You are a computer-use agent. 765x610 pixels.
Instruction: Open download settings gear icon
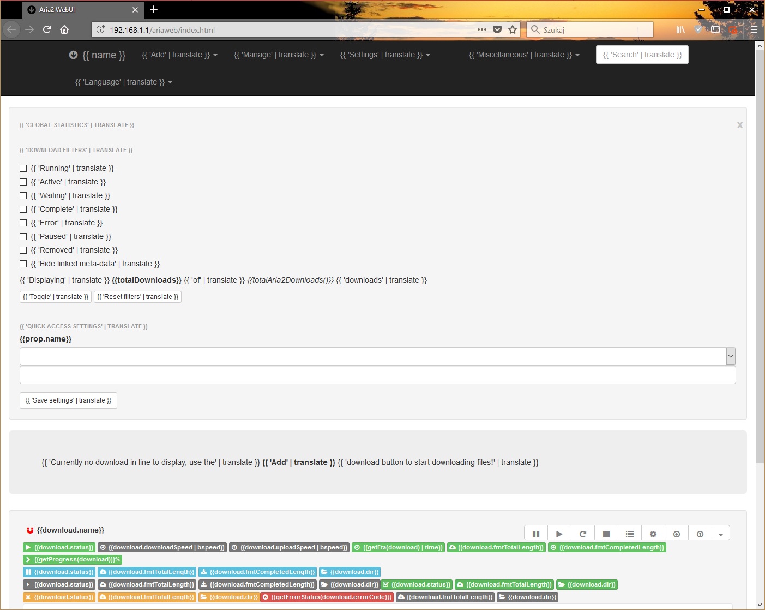pyautogui.click(x=653, y=534)
